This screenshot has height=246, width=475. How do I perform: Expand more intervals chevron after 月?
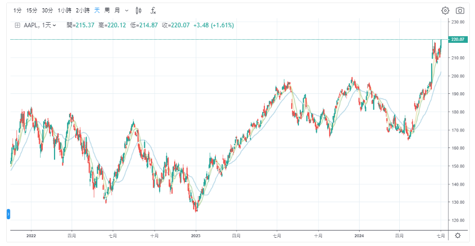click(x=127, y=10)
